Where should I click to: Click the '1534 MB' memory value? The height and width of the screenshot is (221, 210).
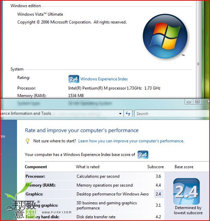click(x=76, y=96)
